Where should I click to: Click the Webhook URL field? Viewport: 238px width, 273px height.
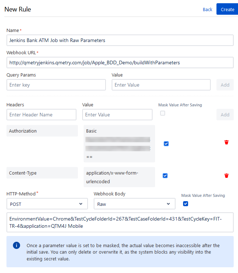click(120, 63)
